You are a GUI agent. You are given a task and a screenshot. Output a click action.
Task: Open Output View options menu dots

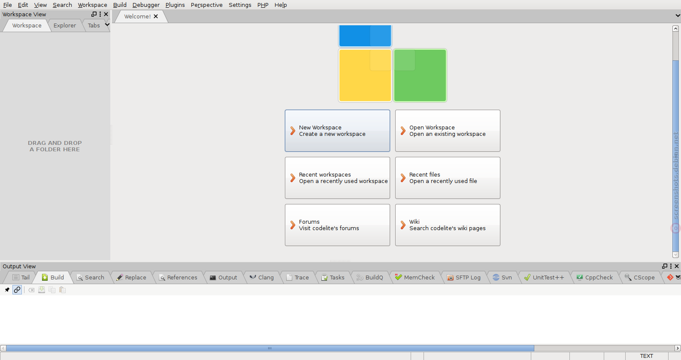pyautogui.click(x=671, y=266)
